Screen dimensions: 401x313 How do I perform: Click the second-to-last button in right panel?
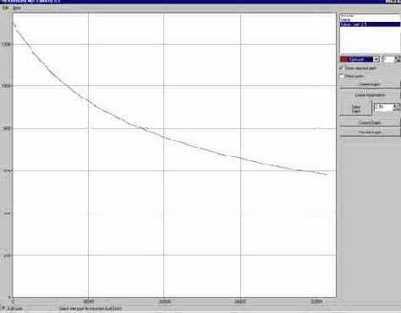pos(370,122)
